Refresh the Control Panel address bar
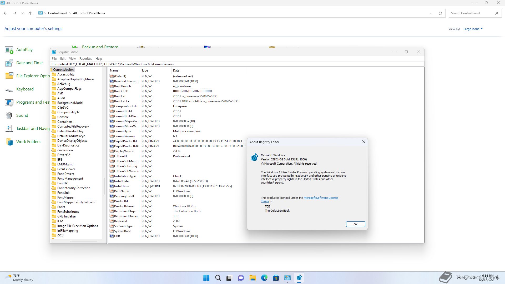The height and width of the screenshot is (284, 505). (x=440, y=13)
